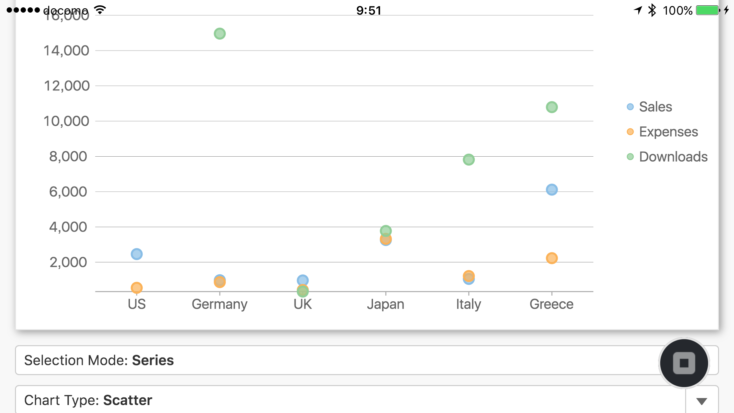Click the blue Sales legend marker

pos(630,107)
